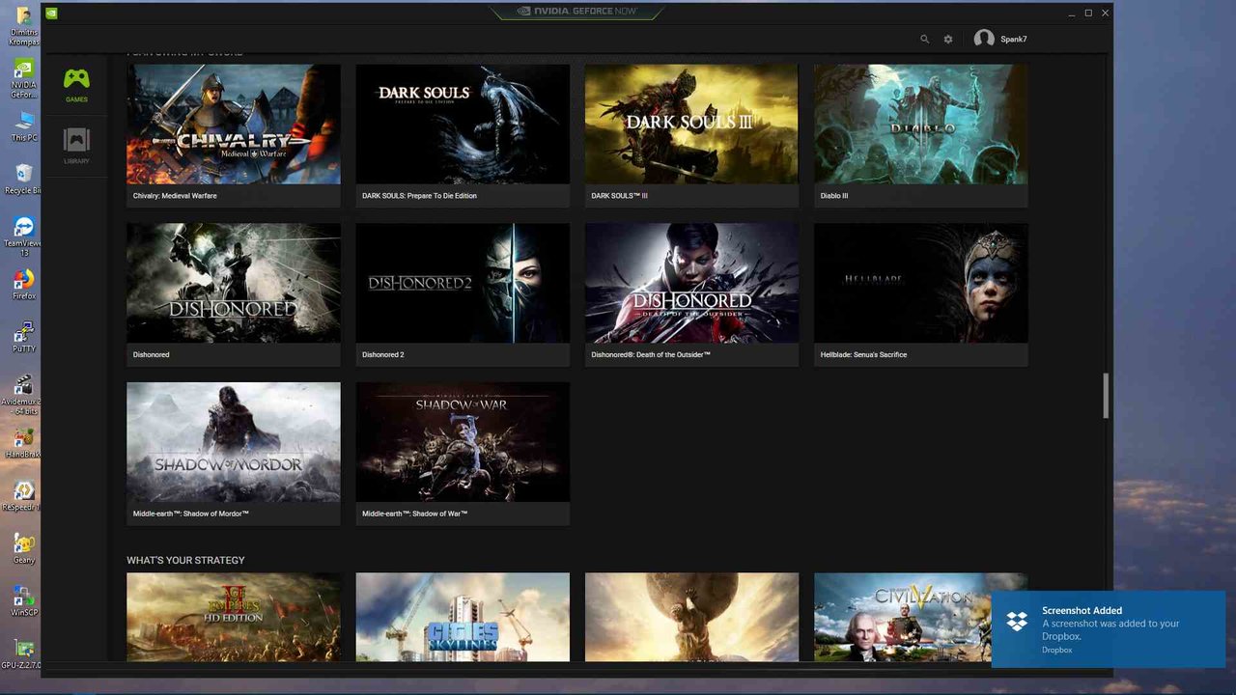
Task: Open This PC desktop icon
Action: point(23,126)
